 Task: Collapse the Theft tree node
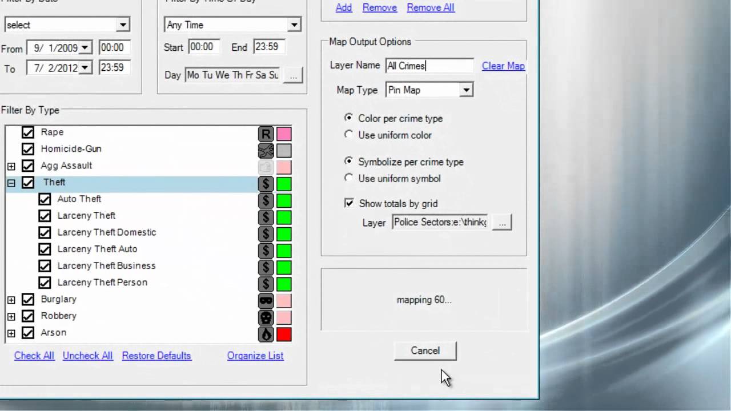[11, 183]
